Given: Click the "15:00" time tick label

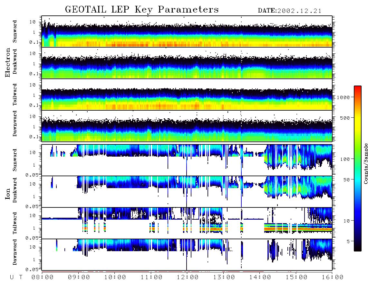Looking at the screenshot, I should [x=296, y=278].
